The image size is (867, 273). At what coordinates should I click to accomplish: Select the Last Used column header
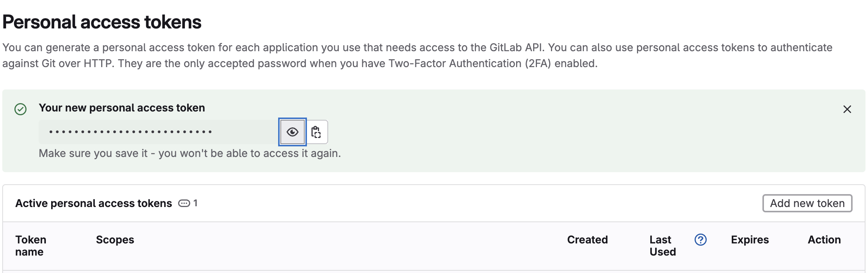click(662, 246)
